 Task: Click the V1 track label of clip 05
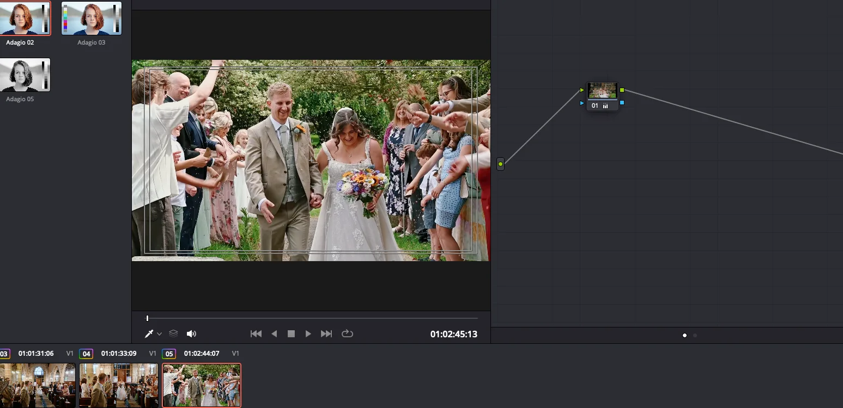click(235, 354)
